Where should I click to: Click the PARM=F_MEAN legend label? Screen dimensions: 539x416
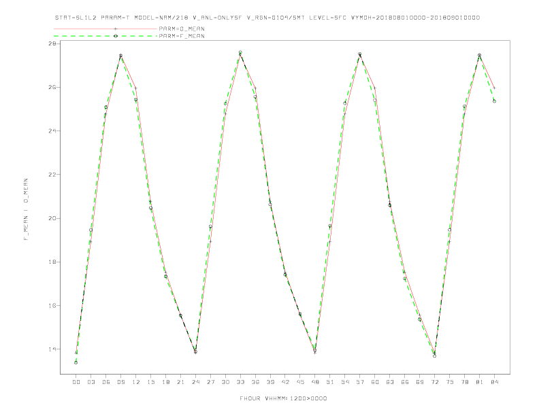(x=182, y=36)
